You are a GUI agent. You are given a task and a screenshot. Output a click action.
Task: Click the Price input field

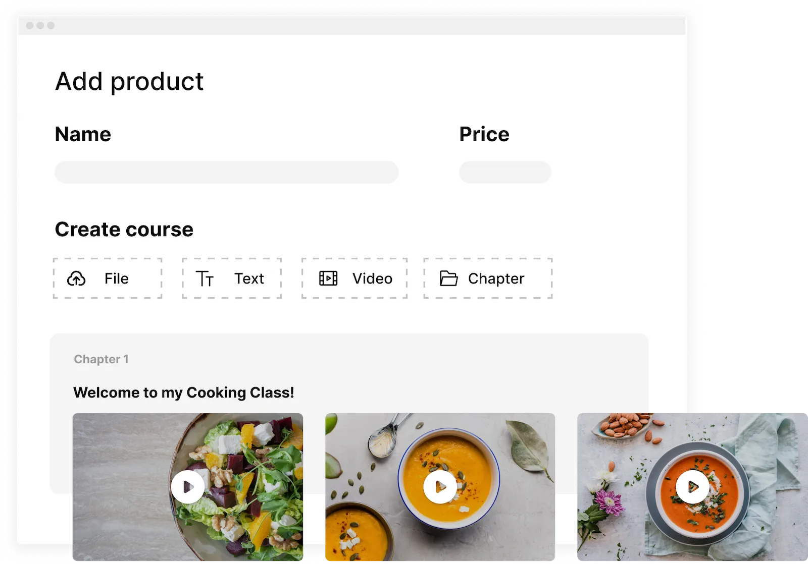pos(504,172)
